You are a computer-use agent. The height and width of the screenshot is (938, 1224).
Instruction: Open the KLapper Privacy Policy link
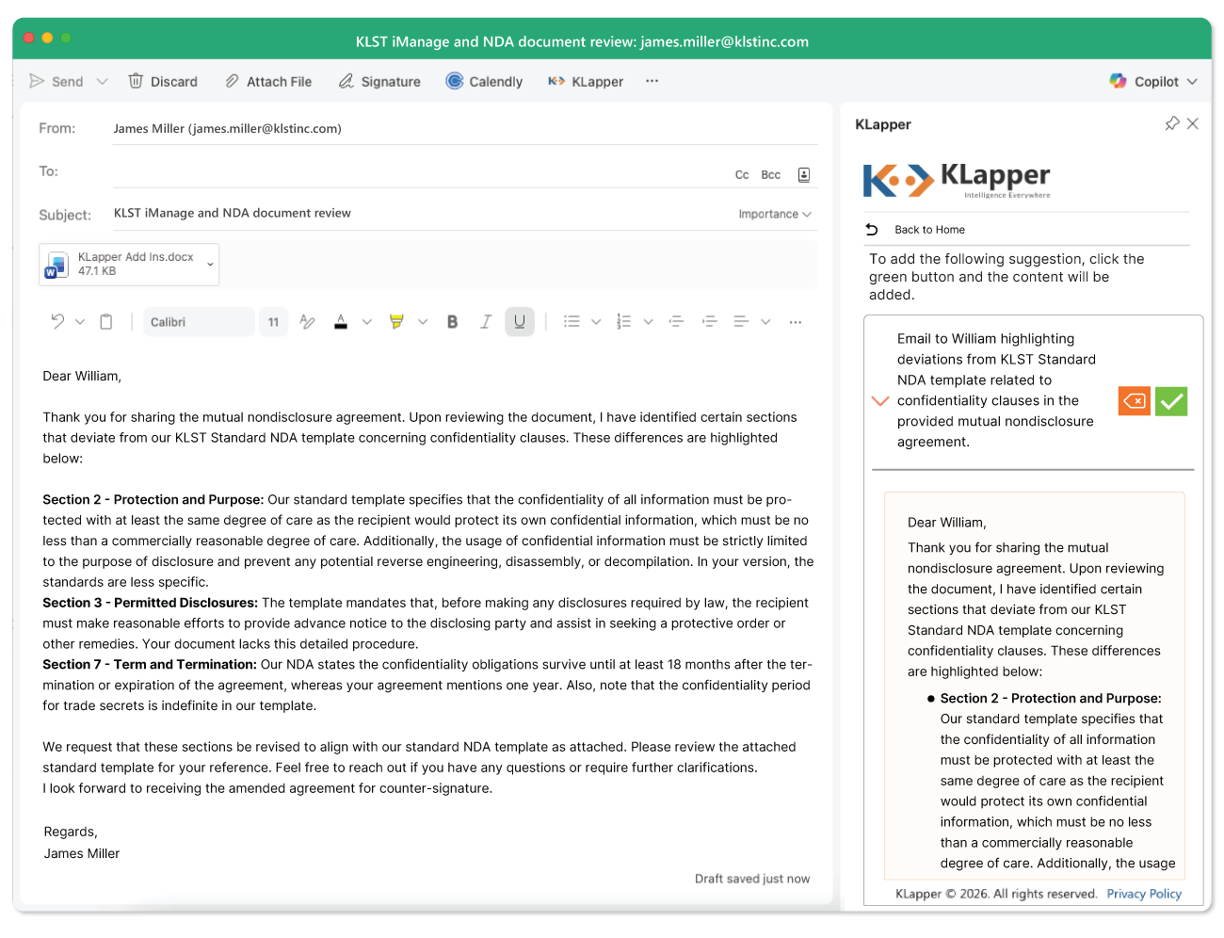click(1144, 894)
